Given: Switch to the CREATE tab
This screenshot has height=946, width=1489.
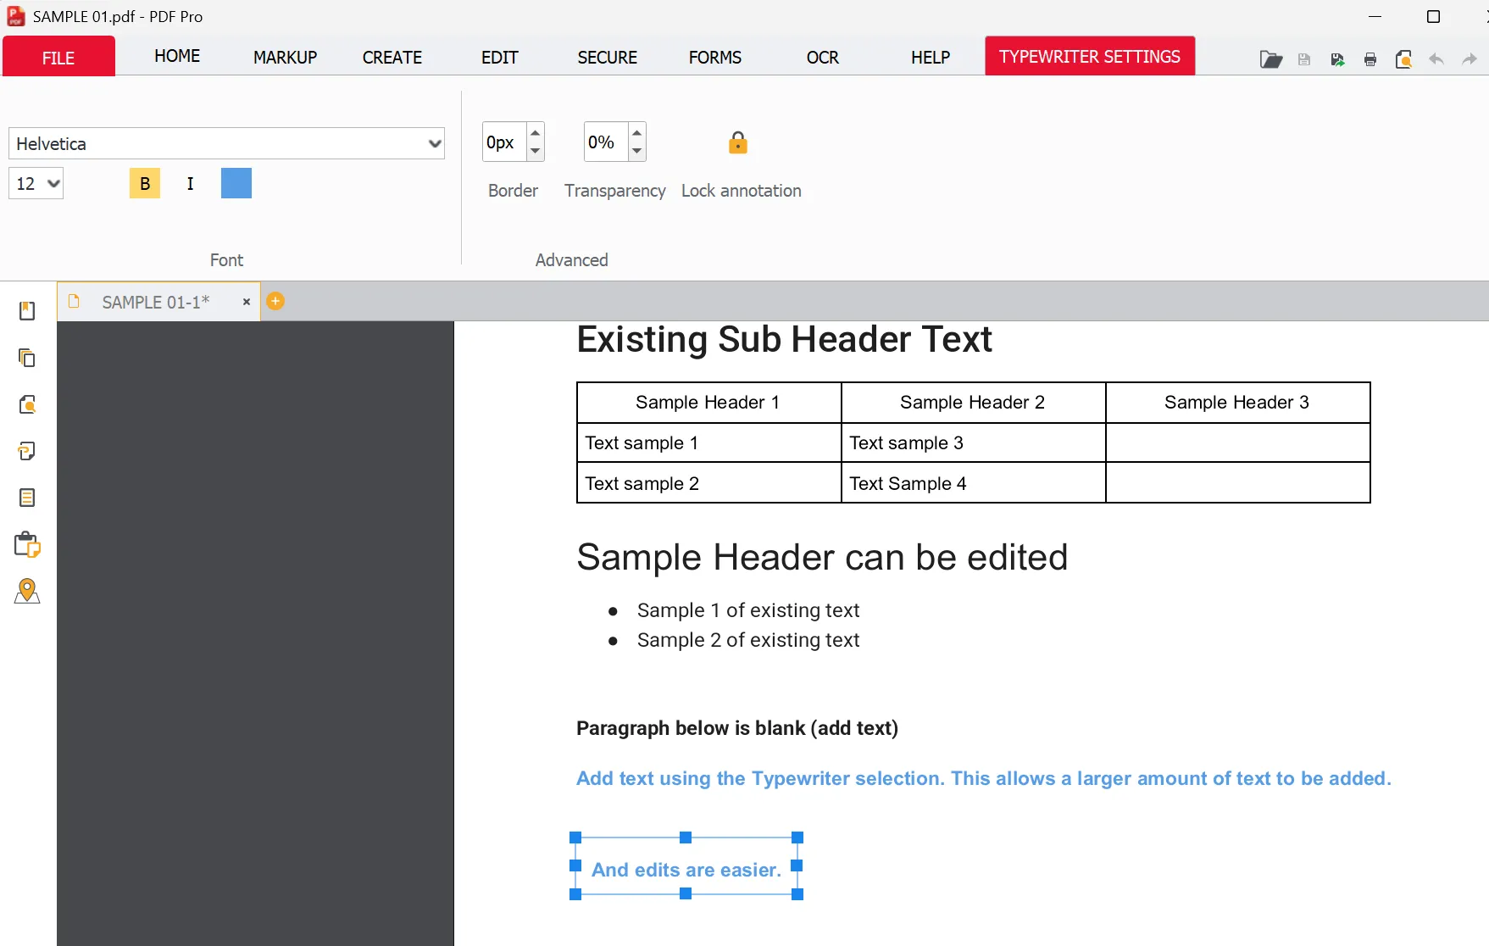Looking at the screenshot, I should (392, 57).
